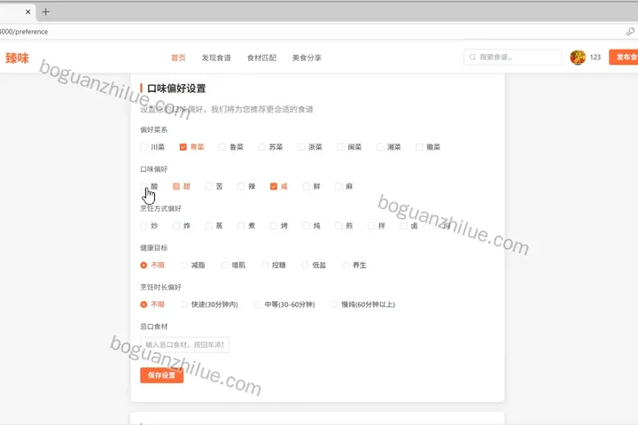Screen dimensions: 638x425
Task: Select the 控糖 health goal
Action: 264,265
